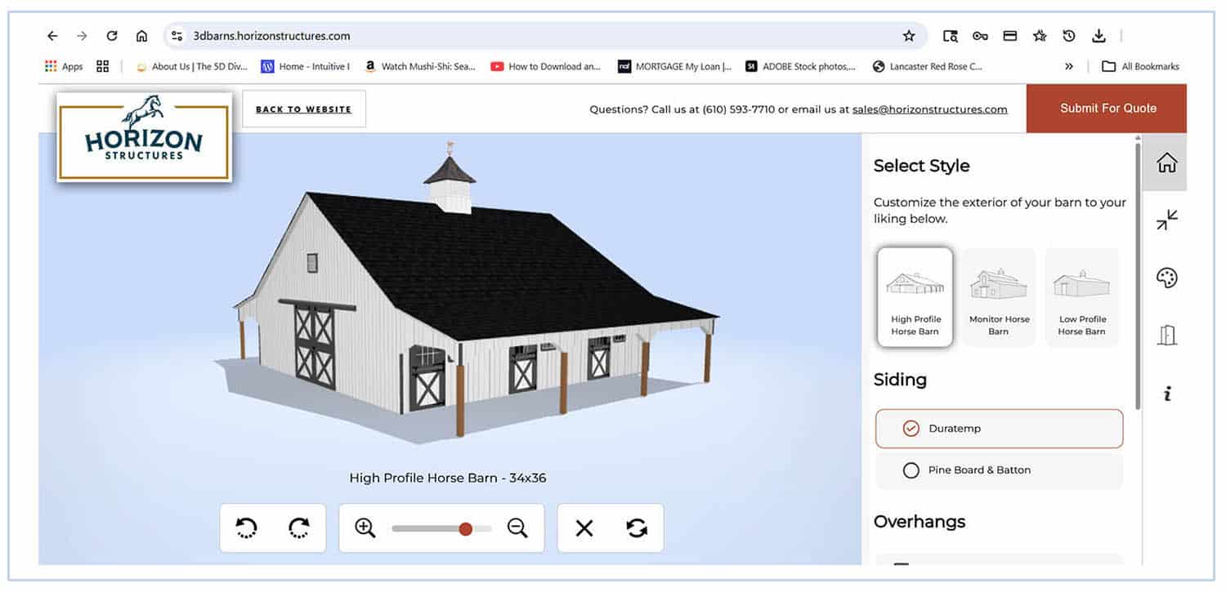Screen dimensions: 1226x592
Task: Choose the Low Profile Horse Barn style
Action: 1081,298
